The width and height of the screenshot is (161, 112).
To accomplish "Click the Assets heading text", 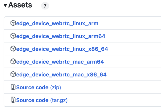I will click(x=20, y=5).
